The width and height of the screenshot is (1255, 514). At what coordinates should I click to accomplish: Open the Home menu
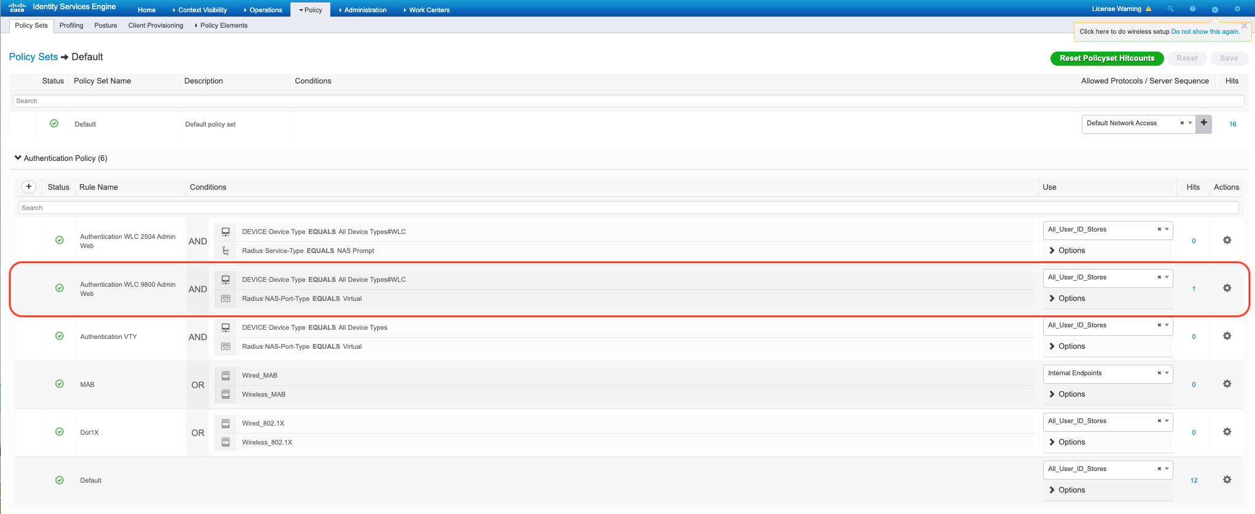click(x=147, y=10)
